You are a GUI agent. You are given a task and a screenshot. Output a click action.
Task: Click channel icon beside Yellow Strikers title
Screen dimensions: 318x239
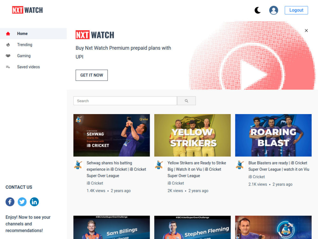click(159, 165)
